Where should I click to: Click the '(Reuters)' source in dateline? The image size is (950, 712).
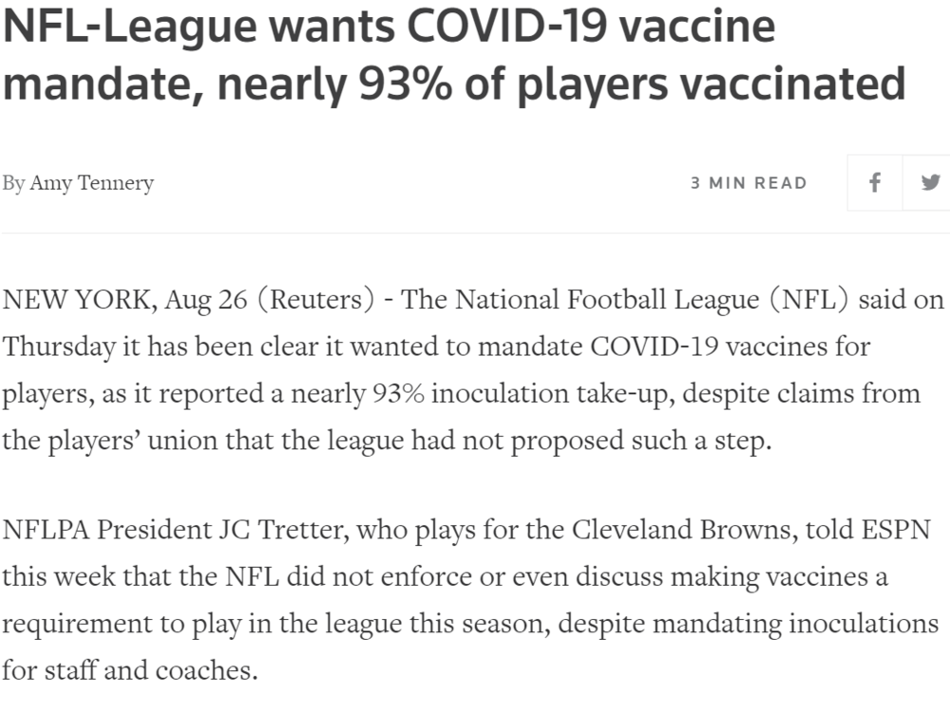click(x=319, y=300)
